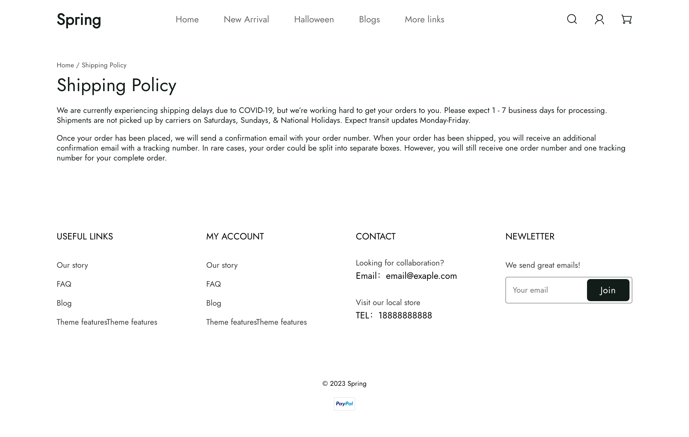Go to Home in navigation bar
The height and width of the screenshot is (437, 689).
pos(187,20)
